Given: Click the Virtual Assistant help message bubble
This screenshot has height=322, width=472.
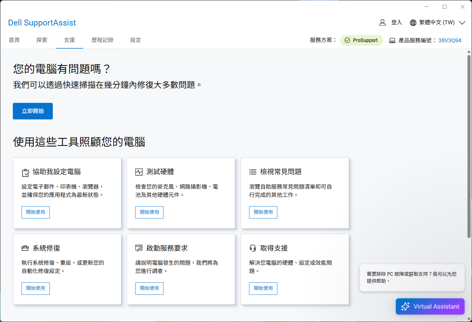Looking at the screenshot, I should (x=412, y=277).
